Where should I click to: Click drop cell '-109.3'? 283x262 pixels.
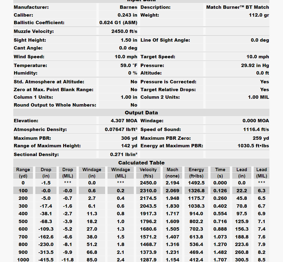pyautogui.click(x=46, y=229)
